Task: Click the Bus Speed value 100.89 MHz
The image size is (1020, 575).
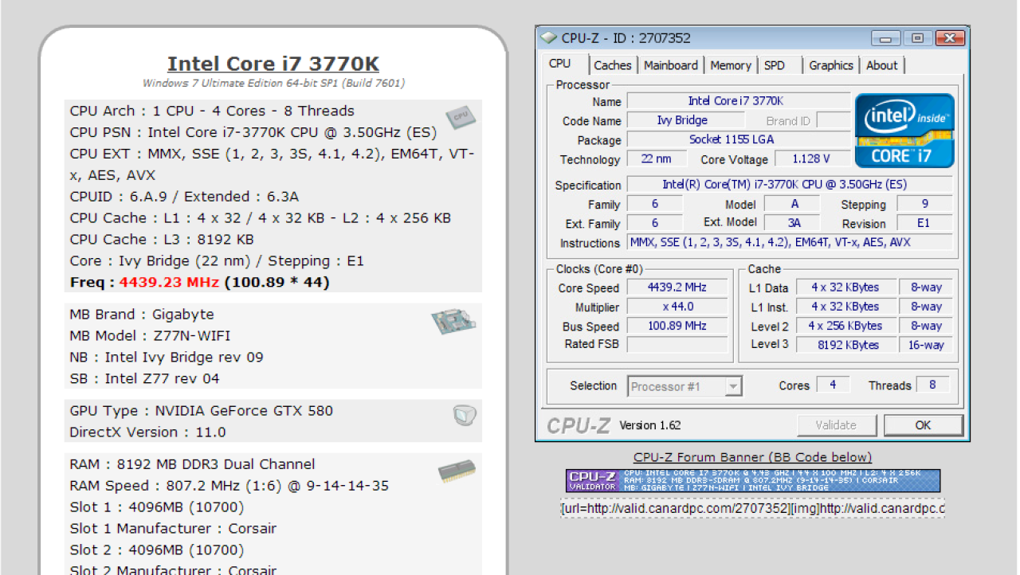Action: 677,326
